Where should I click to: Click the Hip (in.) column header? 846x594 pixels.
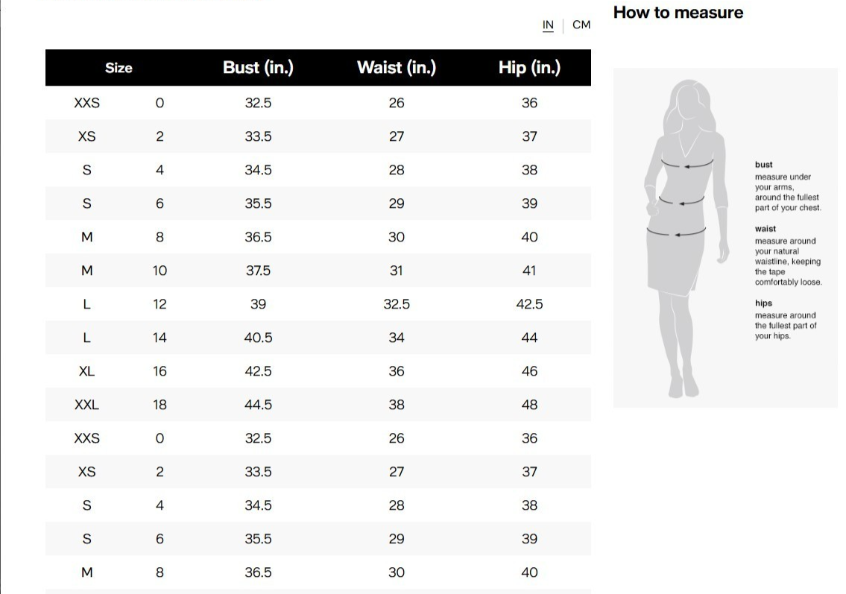pyautogui.click(x=529, y=68)
